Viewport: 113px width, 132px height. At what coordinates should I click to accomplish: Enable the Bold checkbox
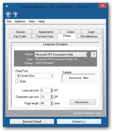click(17, 81)
